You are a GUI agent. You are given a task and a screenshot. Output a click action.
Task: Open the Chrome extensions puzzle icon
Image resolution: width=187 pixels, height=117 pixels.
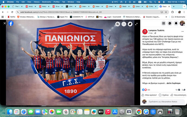pos(172,12)
